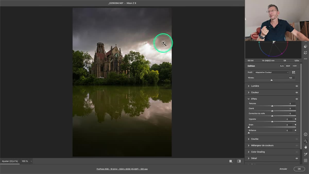
Task: Expand the Couleur section
Action: click(x=248, y=92)
